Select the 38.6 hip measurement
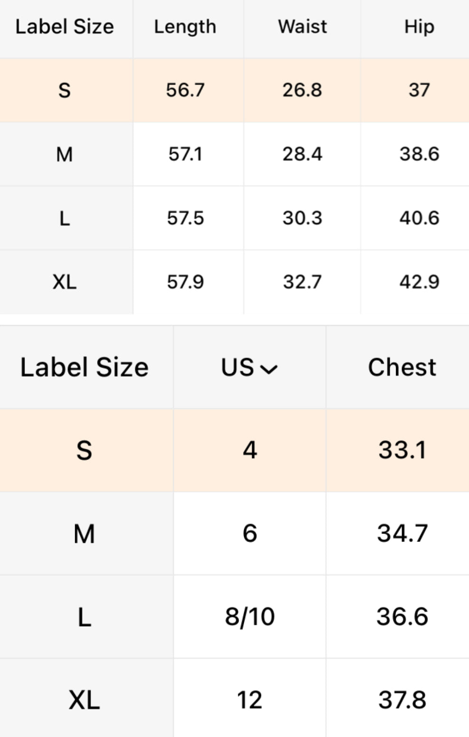The image size is (469, 737). tap(419, 154)
